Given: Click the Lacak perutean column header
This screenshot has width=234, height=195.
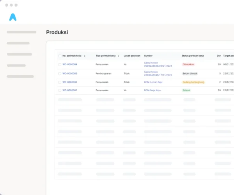Looking at the screenshot, I should [132, 56].
